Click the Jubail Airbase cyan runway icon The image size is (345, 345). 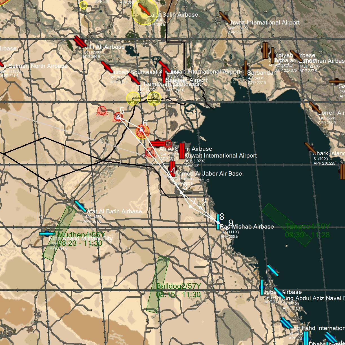pos(262,287)
